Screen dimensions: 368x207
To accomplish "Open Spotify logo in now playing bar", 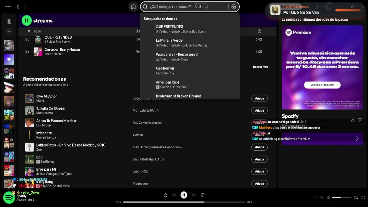I will [x=9, y=198].
